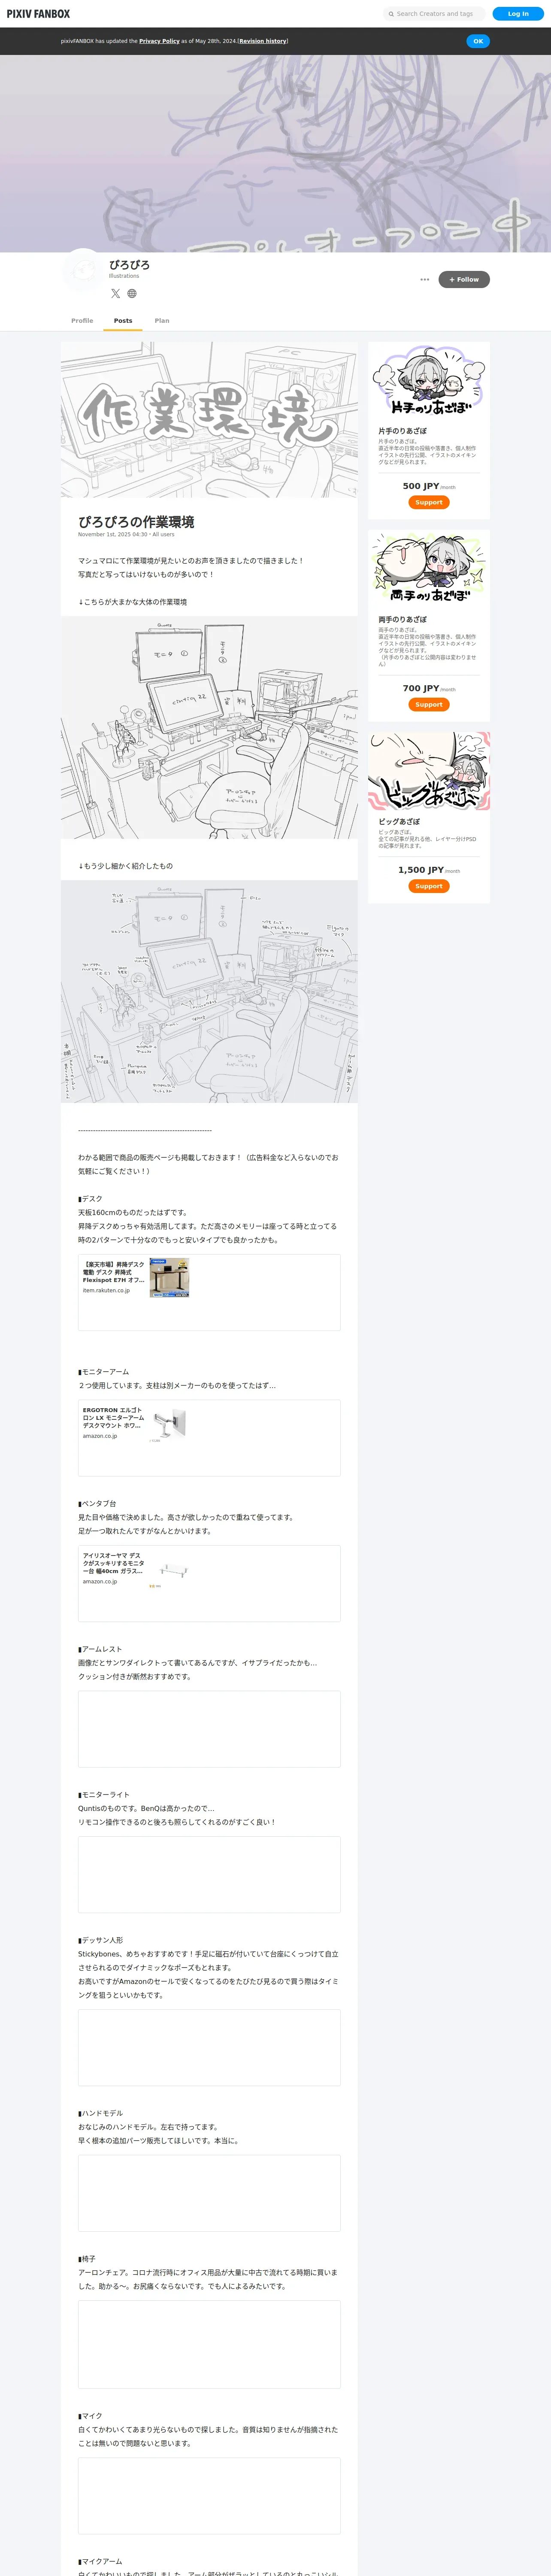Screen dimensions: 551x2576
Task: Support the 1,500 JPY plan
Action: (x=429, y=886)
